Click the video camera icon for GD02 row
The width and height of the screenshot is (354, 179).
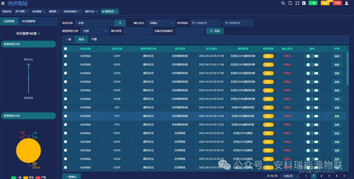point(316,65)
